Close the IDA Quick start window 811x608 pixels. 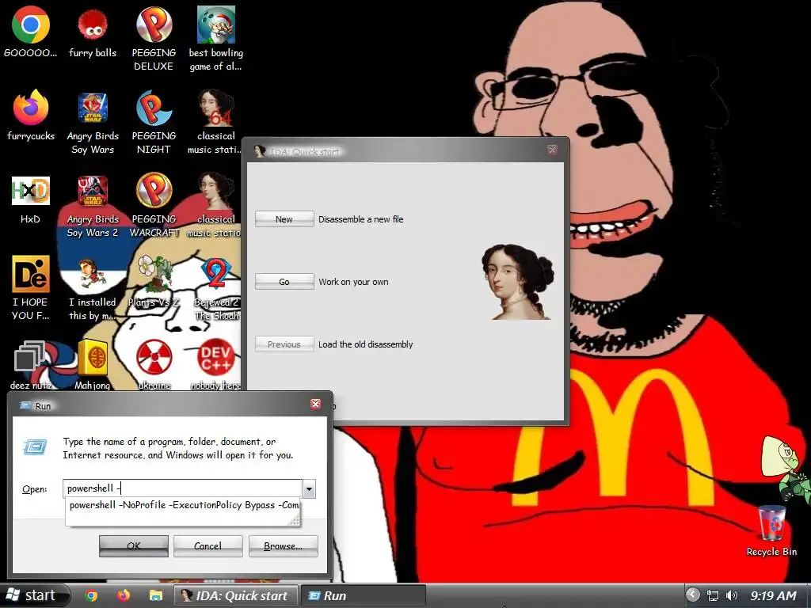(x=552, y=150)
